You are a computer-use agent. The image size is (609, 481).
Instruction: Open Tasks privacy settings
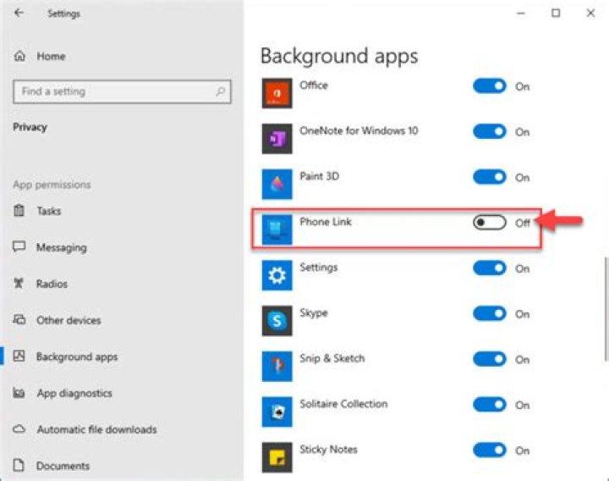48,211
